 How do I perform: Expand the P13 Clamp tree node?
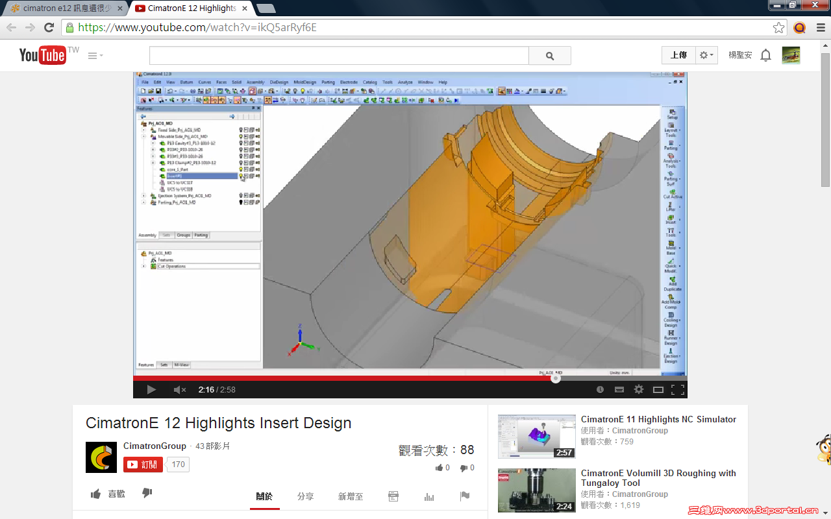pyautogui.click(x=153, y=163)
